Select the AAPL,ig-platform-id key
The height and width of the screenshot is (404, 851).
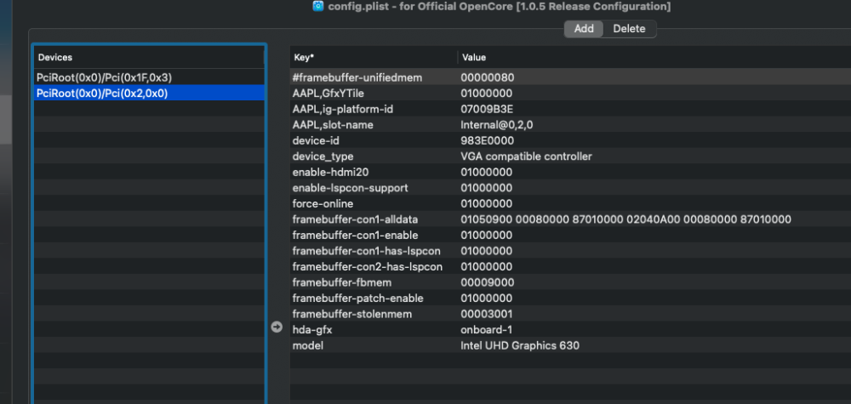342,109
